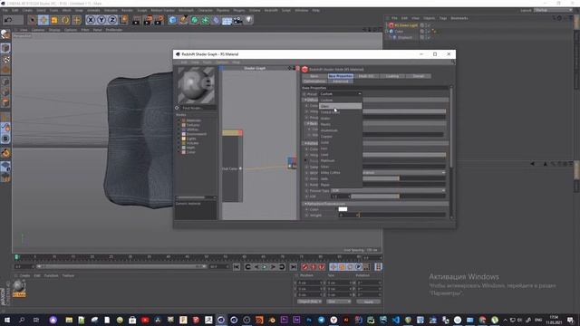Open the Floor environment objects icon

tap(227, 20)
